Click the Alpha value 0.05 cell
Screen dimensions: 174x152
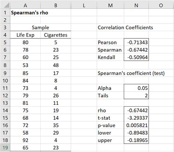point(136,88)
